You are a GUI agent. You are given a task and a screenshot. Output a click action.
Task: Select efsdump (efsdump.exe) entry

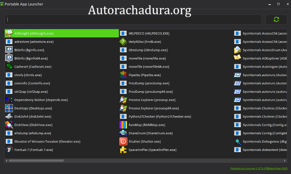pyautogui.click(x=62, y=133)
